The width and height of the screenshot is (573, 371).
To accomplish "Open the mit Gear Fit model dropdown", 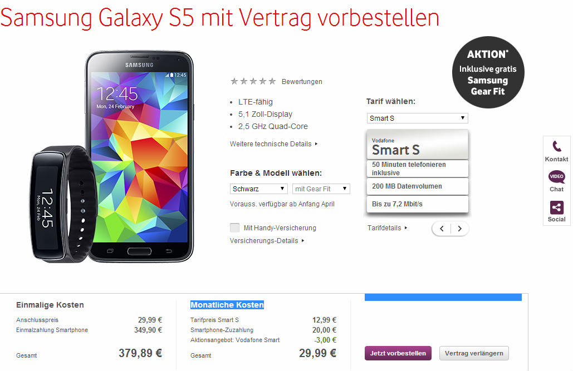I will (321, 189).
